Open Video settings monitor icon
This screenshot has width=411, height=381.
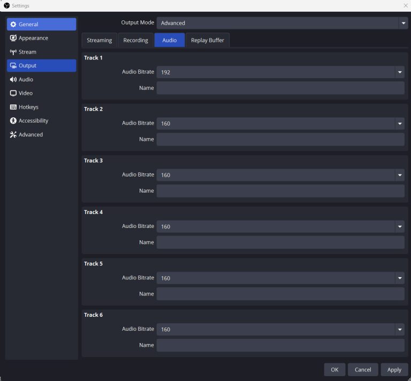click(x=13, y=93)
